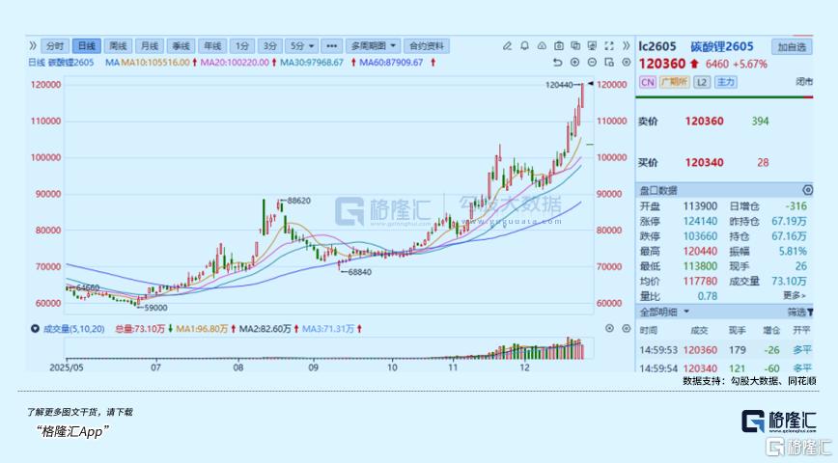Expand the 多周期图 dropdown
The image size is (838, 463).
374,45
